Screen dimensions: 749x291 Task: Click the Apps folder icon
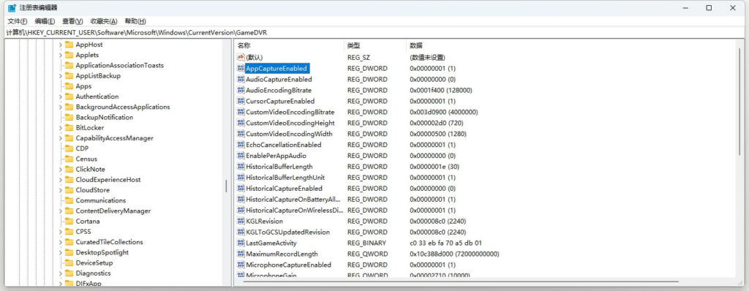[x=69, y=86]
